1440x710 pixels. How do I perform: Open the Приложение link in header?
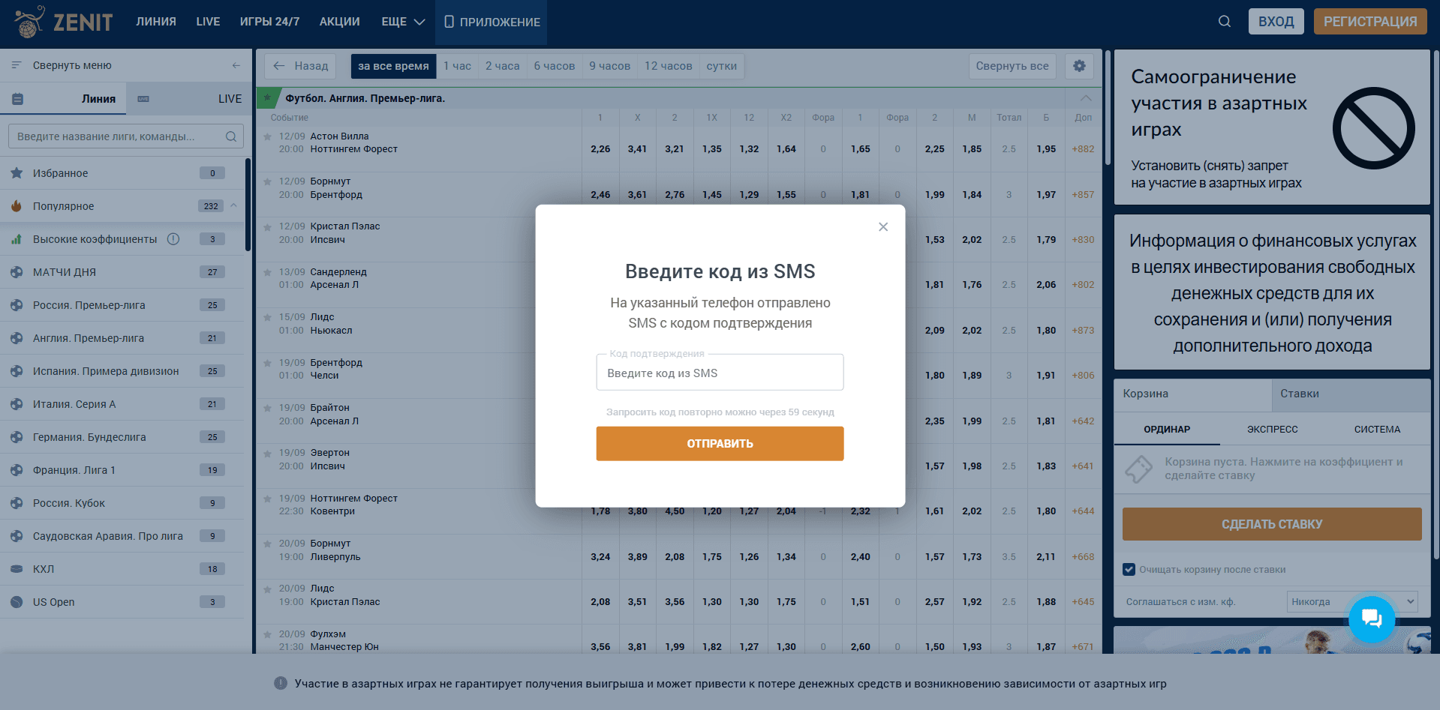(x=492, y=22)
